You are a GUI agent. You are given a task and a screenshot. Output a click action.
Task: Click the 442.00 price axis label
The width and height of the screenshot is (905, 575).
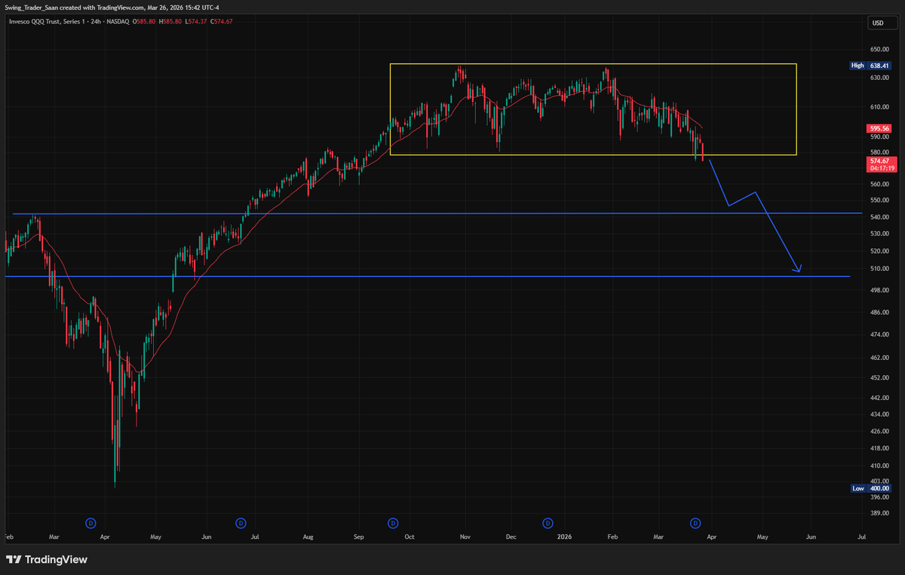coord(879,398)
